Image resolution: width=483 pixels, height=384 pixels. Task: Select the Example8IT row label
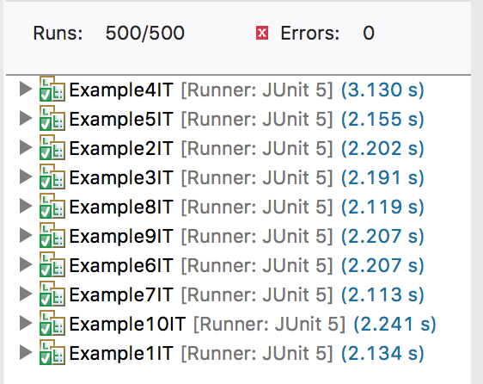tap(121, 207)
